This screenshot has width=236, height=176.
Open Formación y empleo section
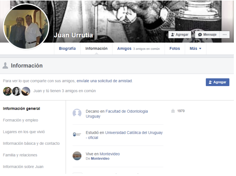21,120
